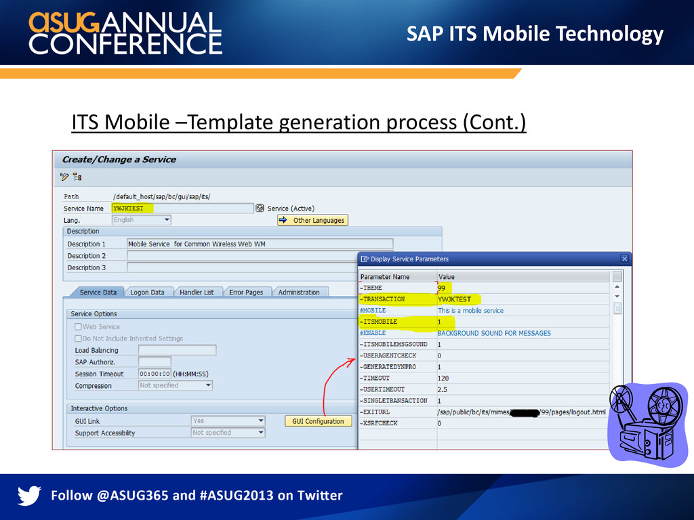Select 'BACKGROUND SOUND FOR MESSAGES' value
This screenshot has width=694, height=520.
[523, 333]
